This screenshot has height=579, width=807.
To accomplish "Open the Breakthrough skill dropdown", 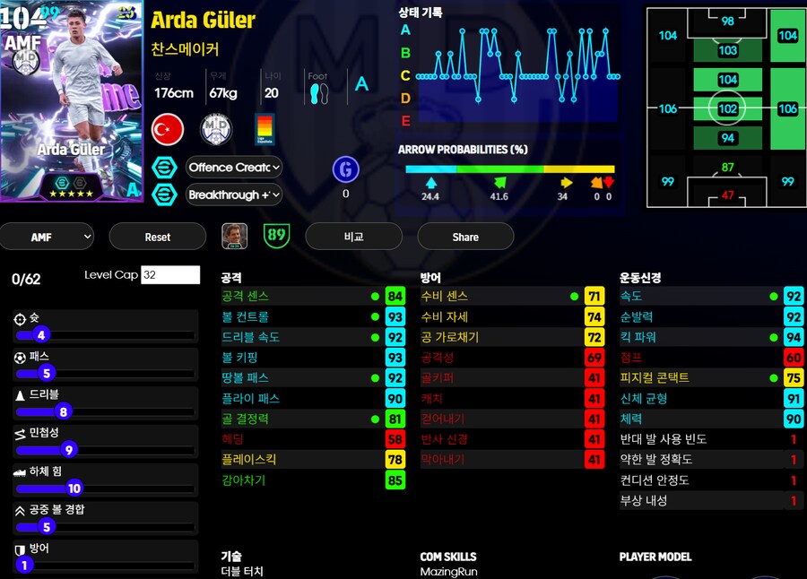I will 233,195.
